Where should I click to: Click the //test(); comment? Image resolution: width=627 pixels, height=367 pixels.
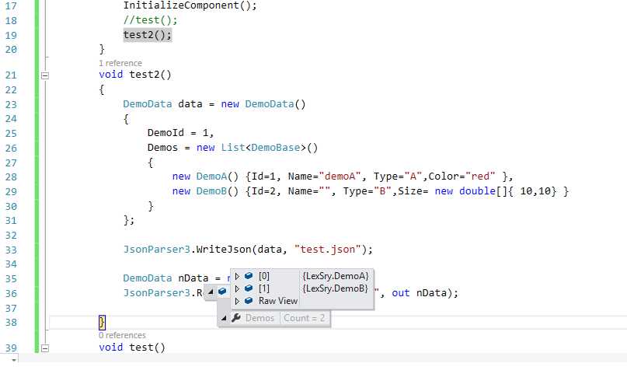151,20
